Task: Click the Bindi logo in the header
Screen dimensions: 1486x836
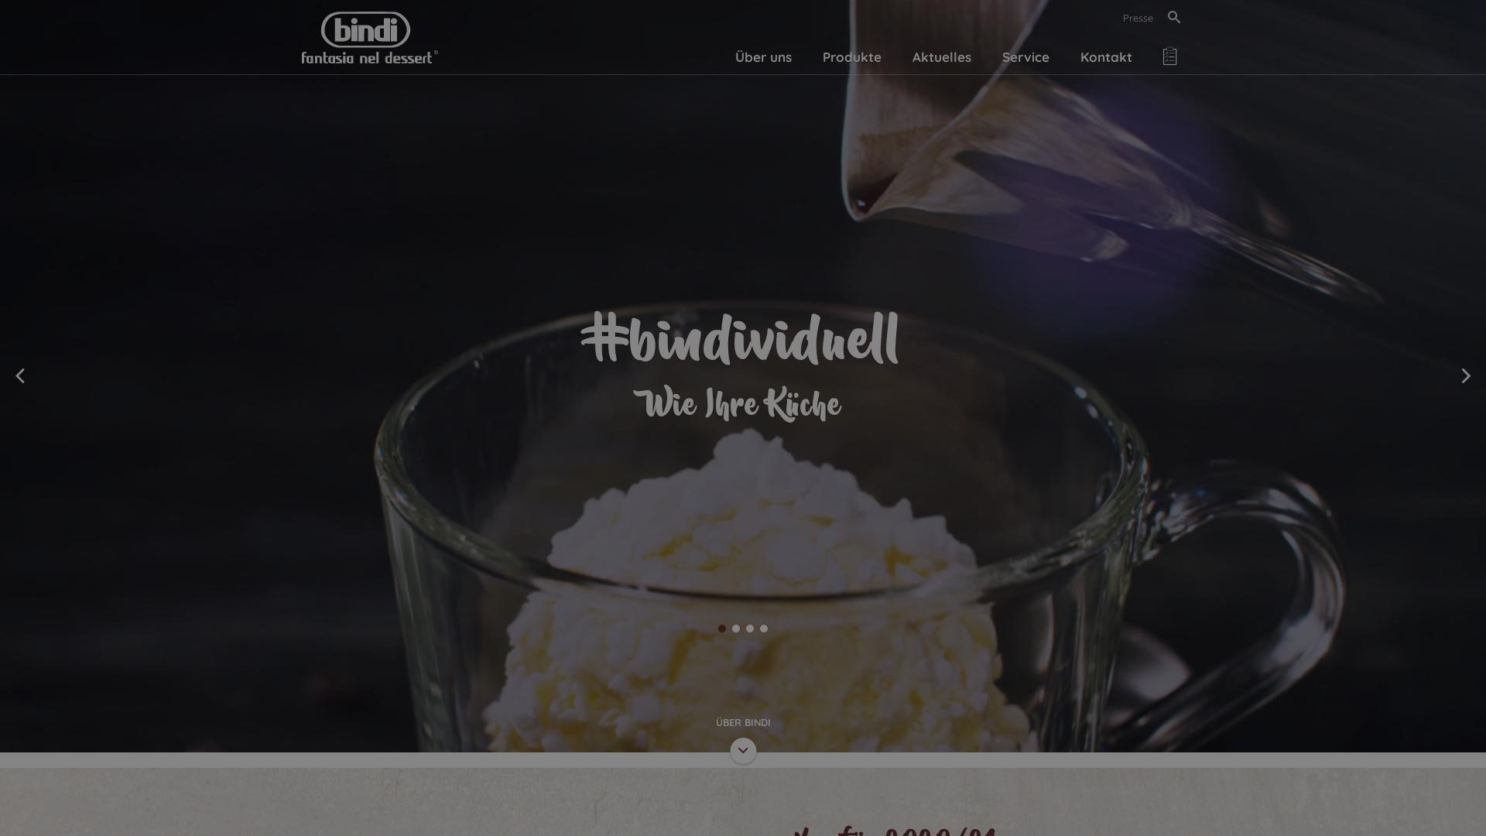Action: [x=369, y=36]
